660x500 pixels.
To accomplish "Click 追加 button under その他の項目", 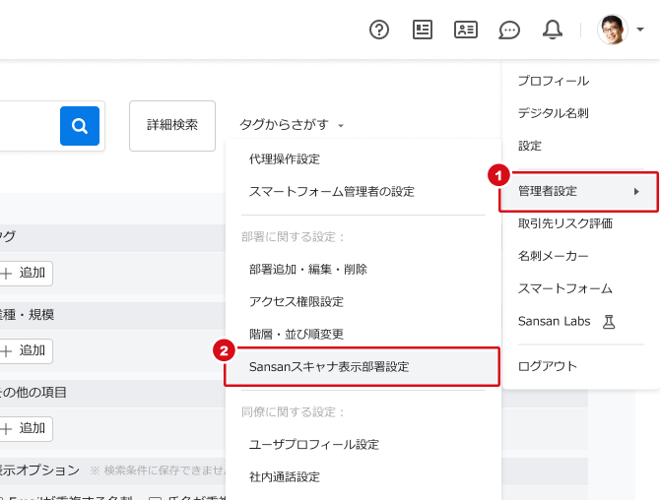I will pos(26,428).
